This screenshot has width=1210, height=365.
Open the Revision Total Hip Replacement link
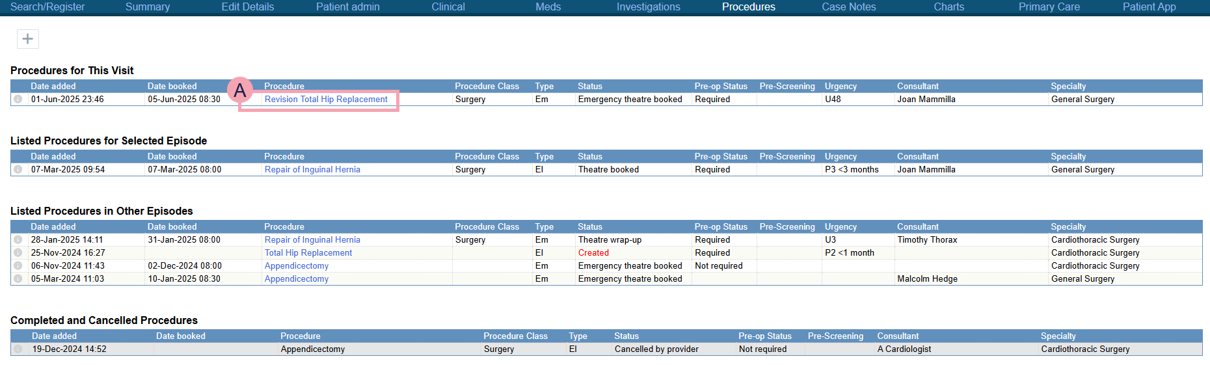click(x=325, y=100)
